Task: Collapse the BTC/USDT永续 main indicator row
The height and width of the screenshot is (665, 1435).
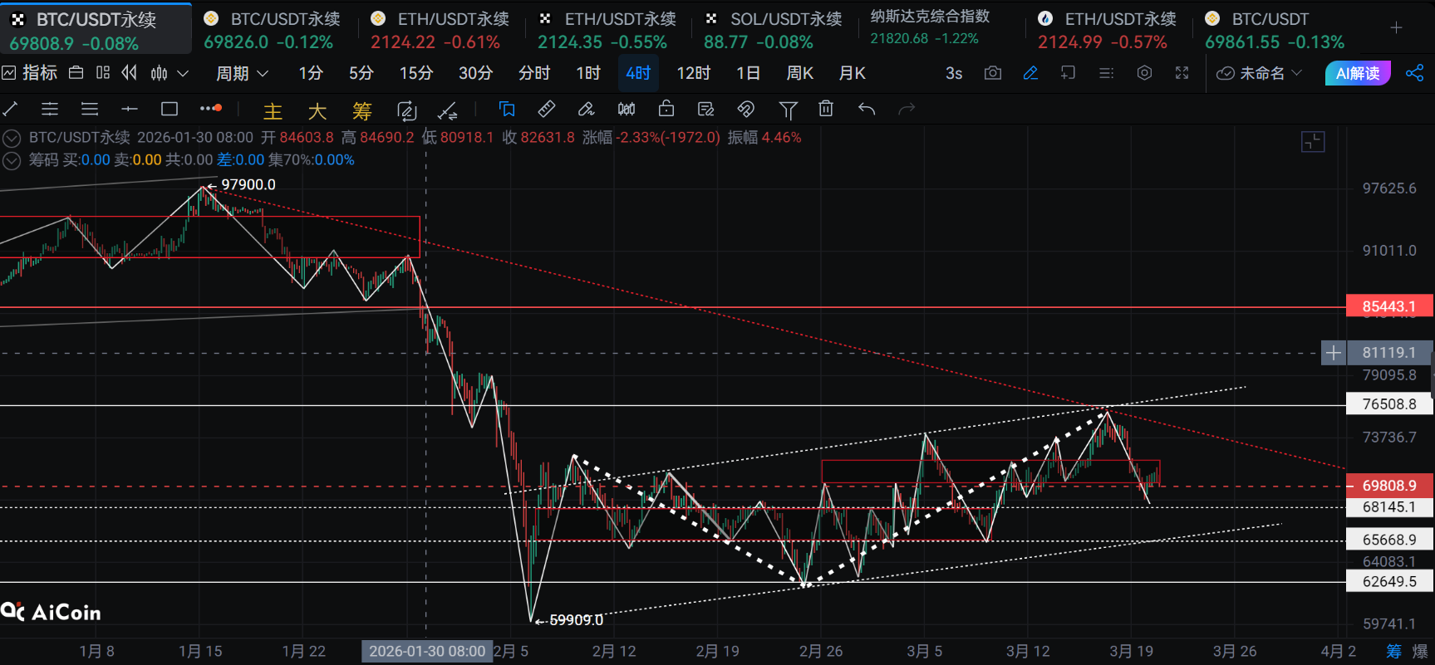Action: [12, 138]
